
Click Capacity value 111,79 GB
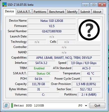[x=39, y=84]
